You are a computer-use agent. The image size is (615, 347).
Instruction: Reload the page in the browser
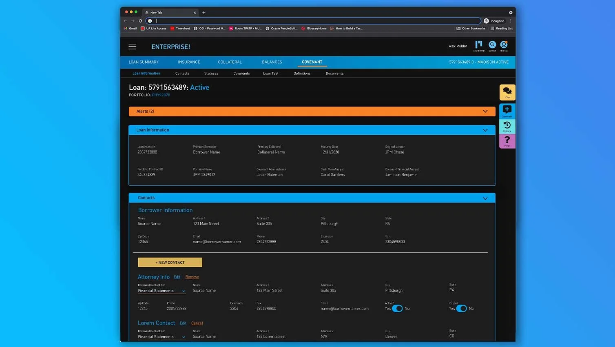pos(140,21)
